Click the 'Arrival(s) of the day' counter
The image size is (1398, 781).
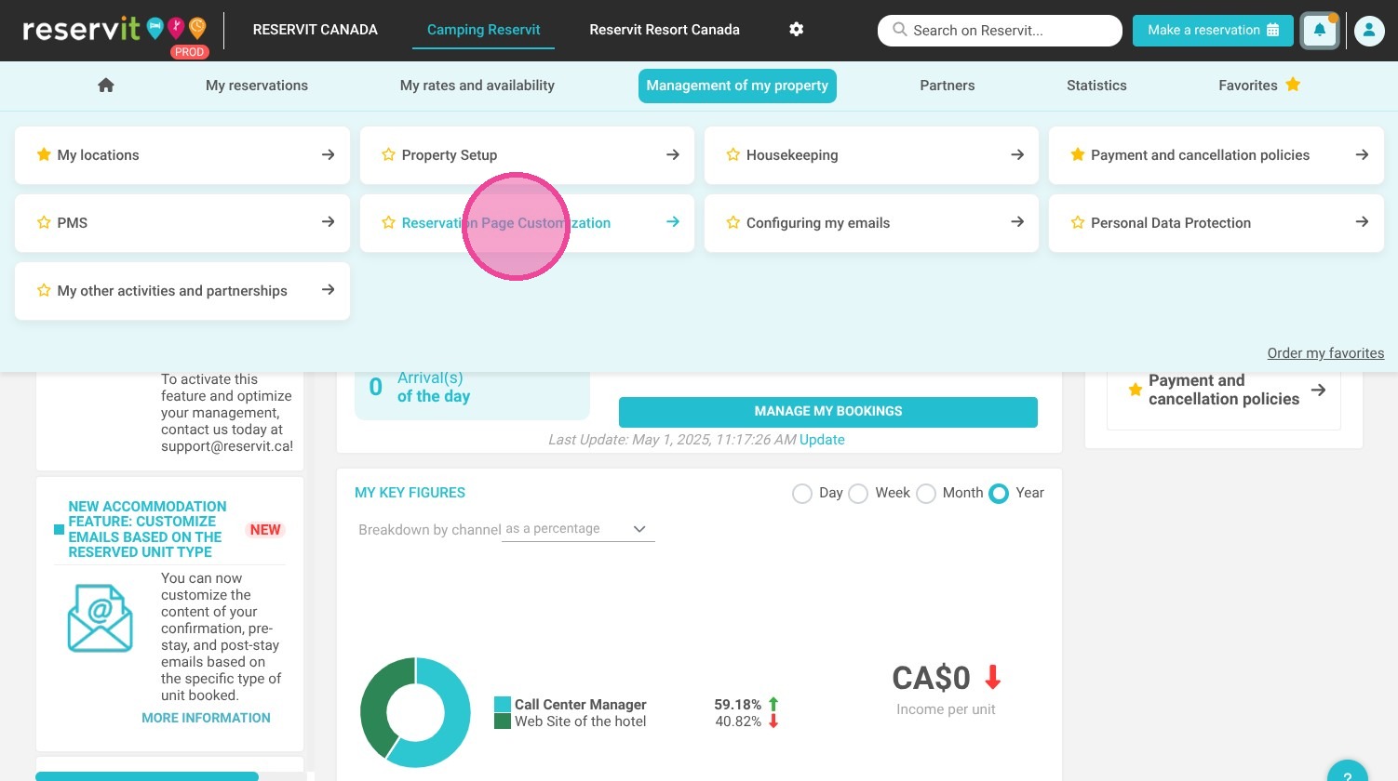point(471,387)
